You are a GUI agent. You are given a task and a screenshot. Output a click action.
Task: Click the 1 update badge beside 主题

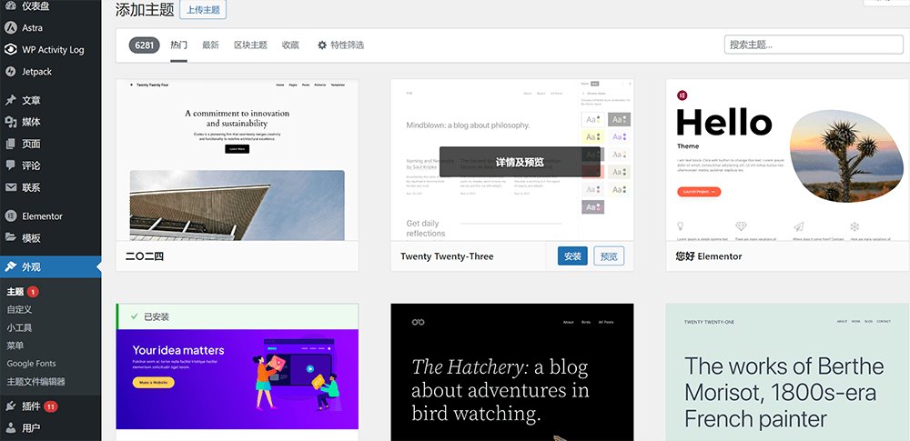pos(33,292)
